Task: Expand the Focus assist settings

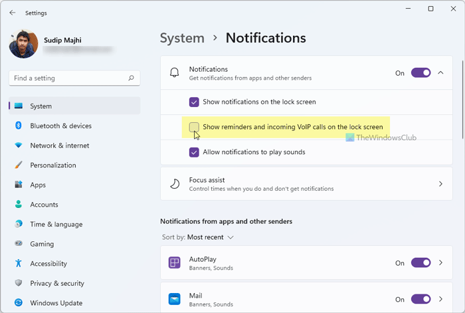Action: [x=440, y=184]
